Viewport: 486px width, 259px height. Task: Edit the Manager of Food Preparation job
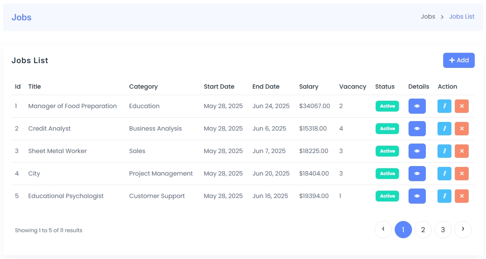pyautogui.click(x=444, y=106)
